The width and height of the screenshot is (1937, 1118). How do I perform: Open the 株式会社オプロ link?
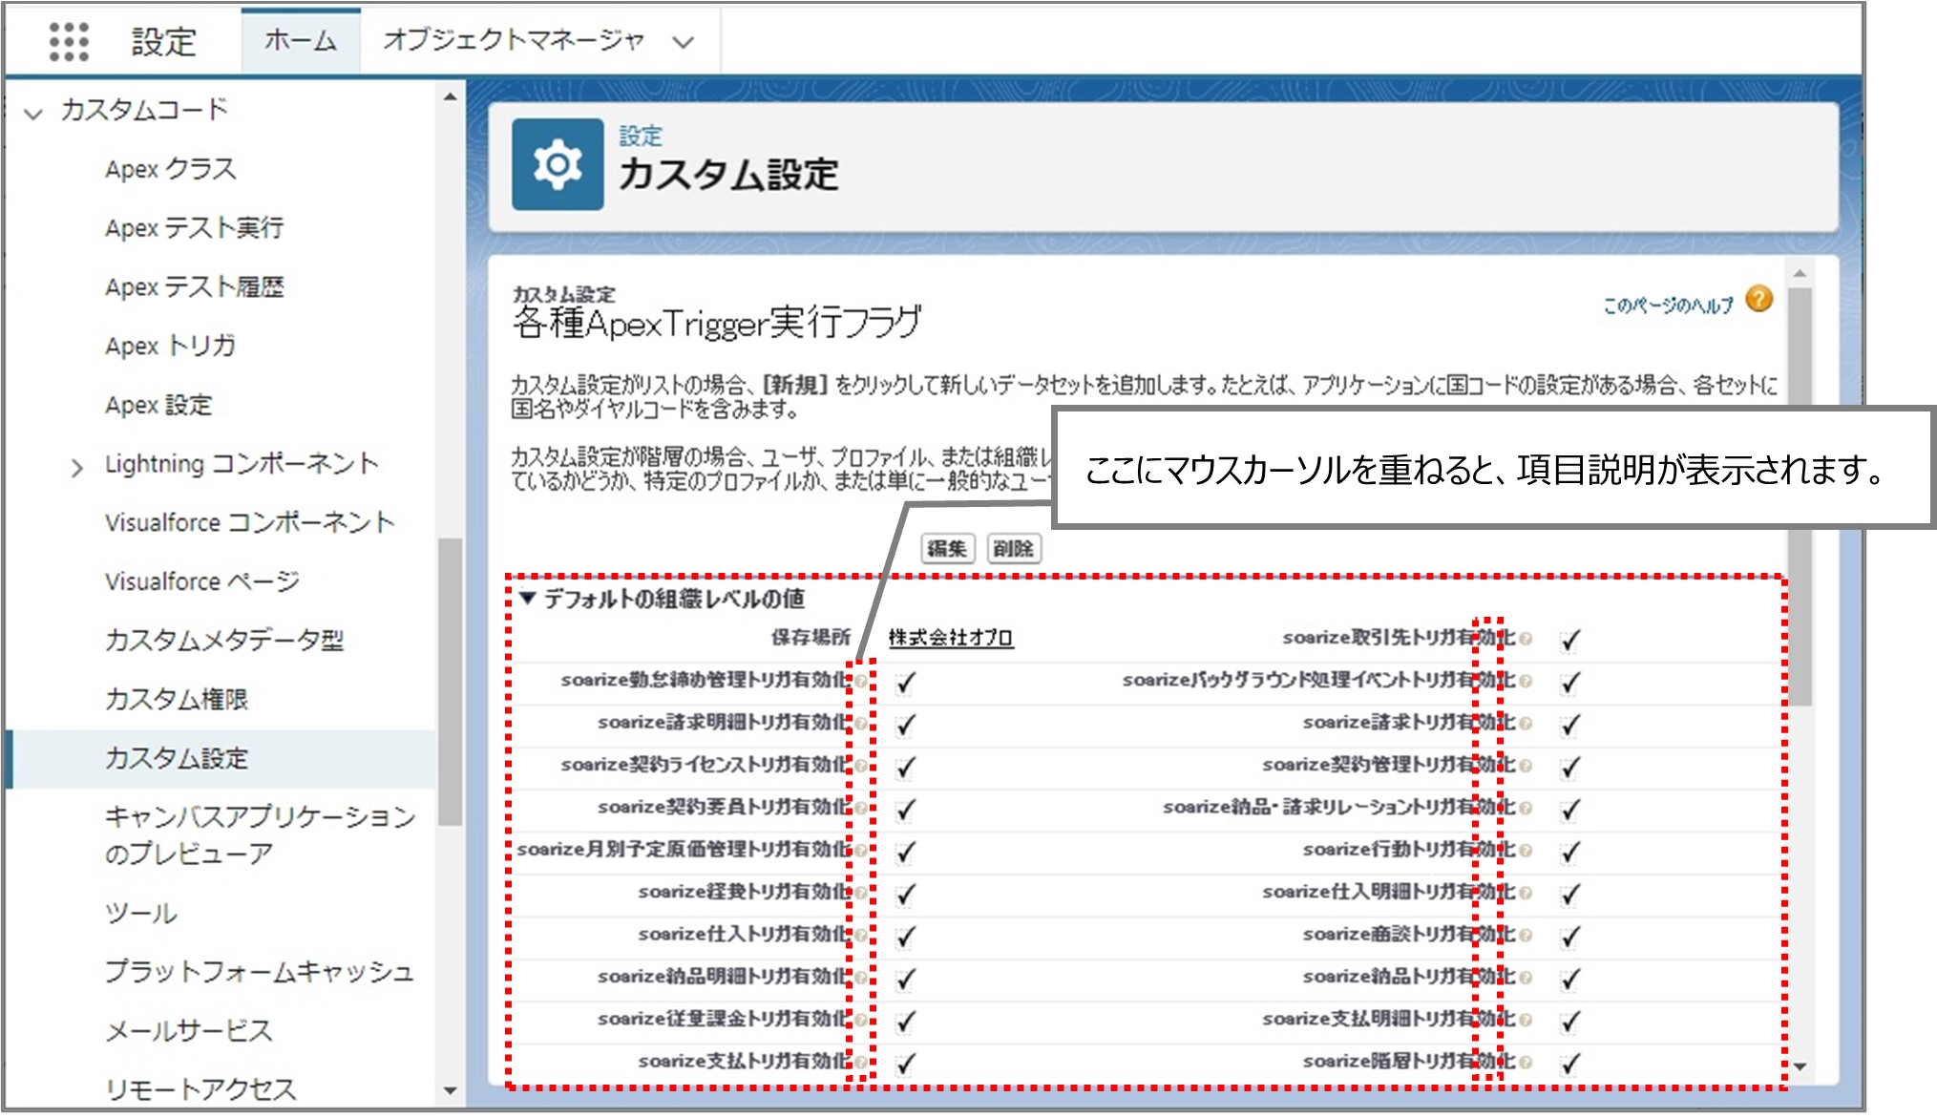click(x=951, y=638)
